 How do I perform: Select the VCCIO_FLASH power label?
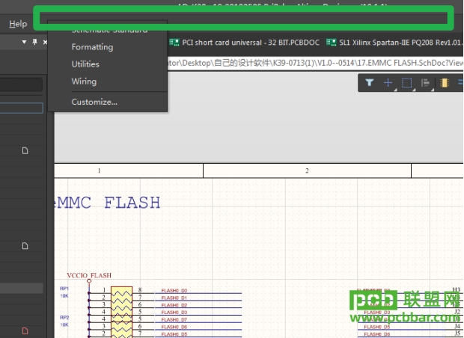(89, 275)
